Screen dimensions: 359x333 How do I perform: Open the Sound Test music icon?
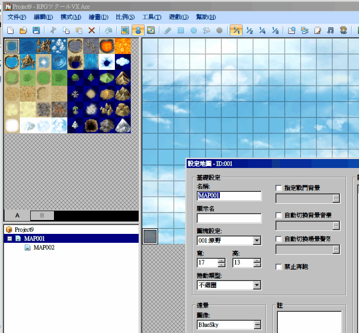coord(330,30)
